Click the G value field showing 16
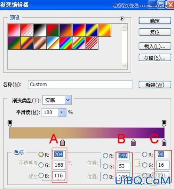 (163, 165)
